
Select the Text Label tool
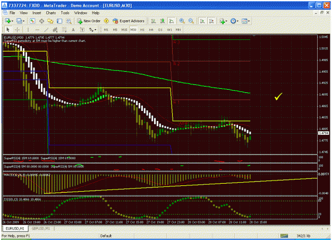(x=82, y=30)
